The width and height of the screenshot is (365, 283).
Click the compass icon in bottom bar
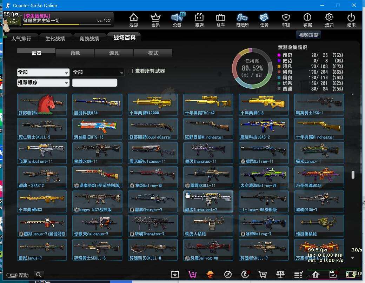pos(228,275)
